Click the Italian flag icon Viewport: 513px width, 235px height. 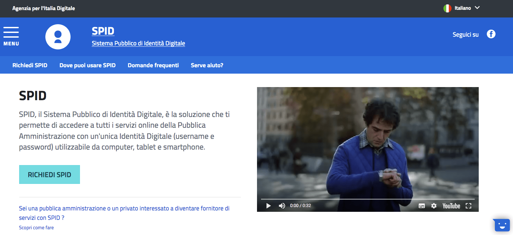[x=447, y=8]
